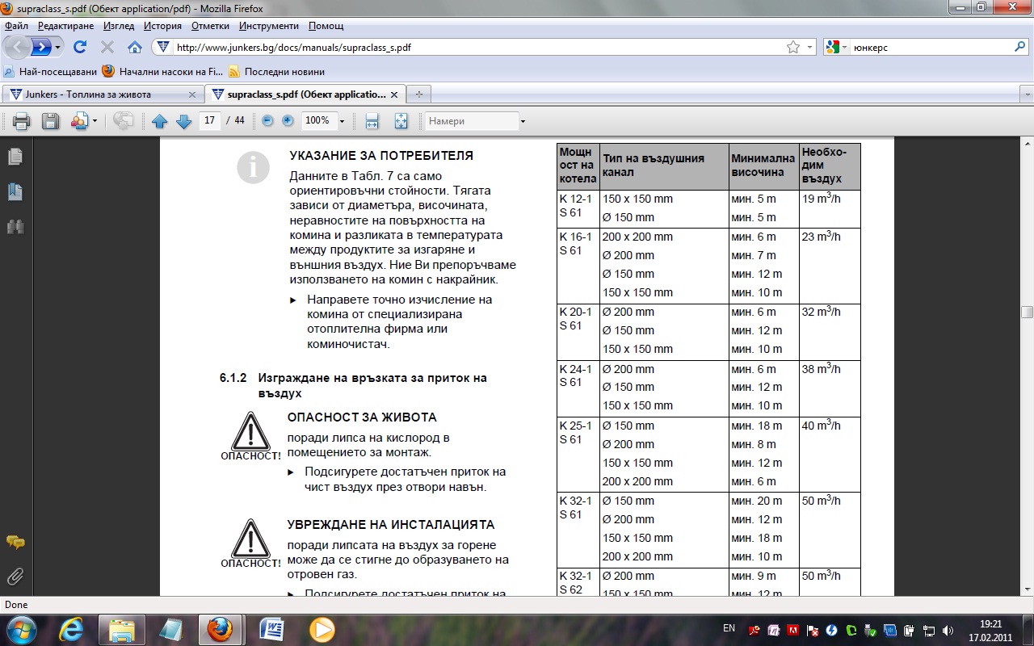The width and height of the screenshot is (1034, 646).
Task: Go to the next PDF page
Action: [x=183, y=121]
